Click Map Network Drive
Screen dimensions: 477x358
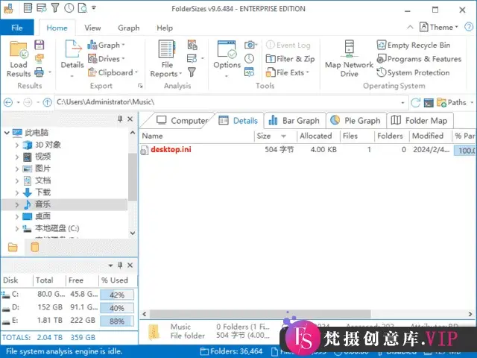tap(349, 59)
